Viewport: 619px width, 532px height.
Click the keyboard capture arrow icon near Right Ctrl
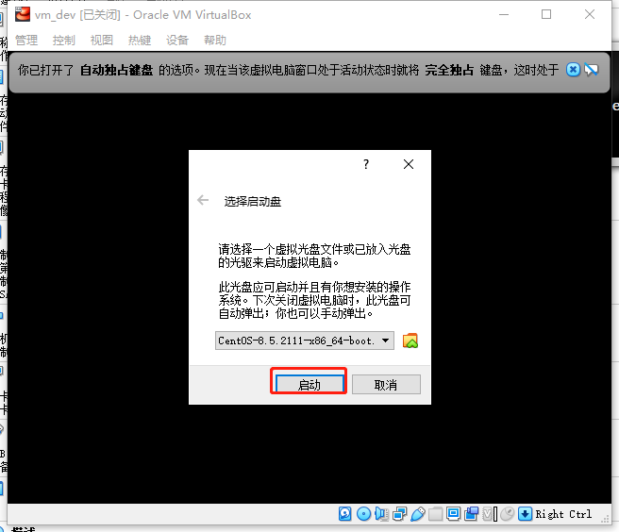point(525,514)
